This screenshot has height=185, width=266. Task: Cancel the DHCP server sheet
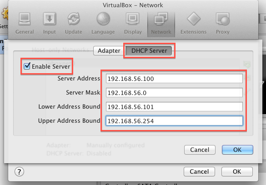(x=200, y=150)
